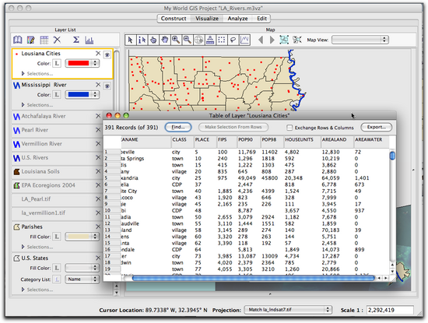428x323 pixels.
Task: Switch to the Construct tab
Action: click(174, 19)
